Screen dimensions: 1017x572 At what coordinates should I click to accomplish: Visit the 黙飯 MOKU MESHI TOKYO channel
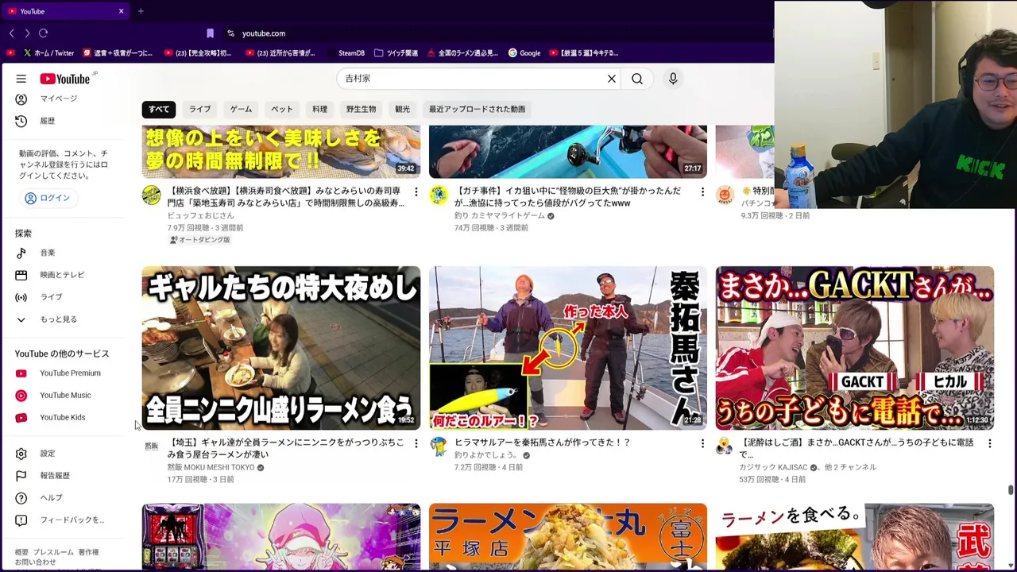coord(211,468)
